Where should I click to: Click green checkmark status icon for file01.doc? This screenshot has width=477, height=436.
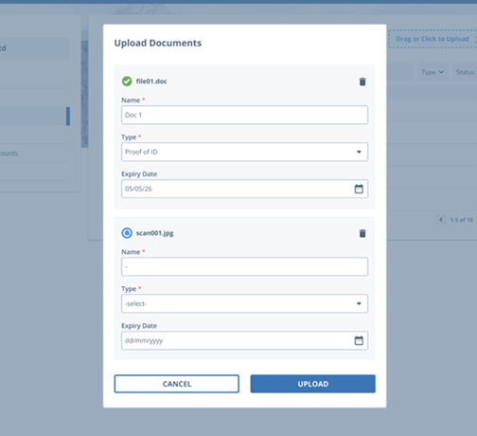tap(127, 82)
